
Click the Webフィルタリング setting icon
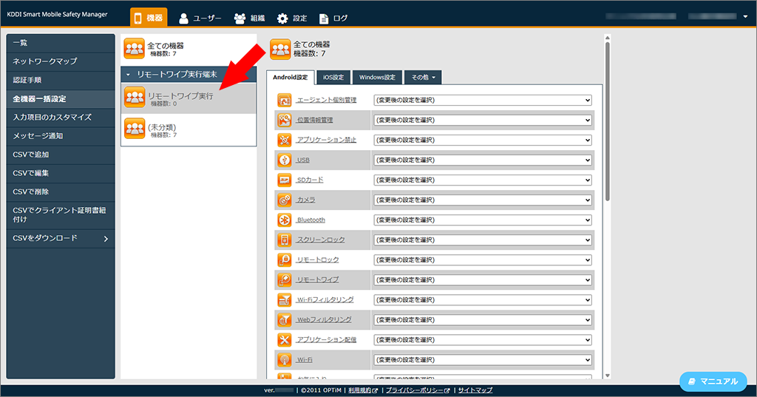click(285, 319)
